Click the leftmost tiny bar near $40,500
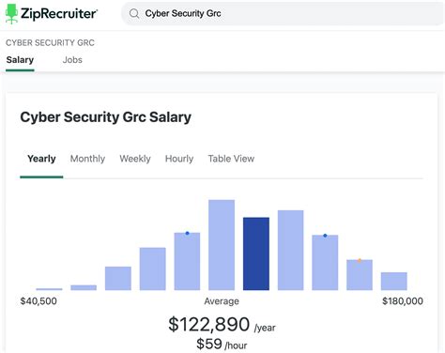Viewport: 445px width, 353px height. coord(49,289)
